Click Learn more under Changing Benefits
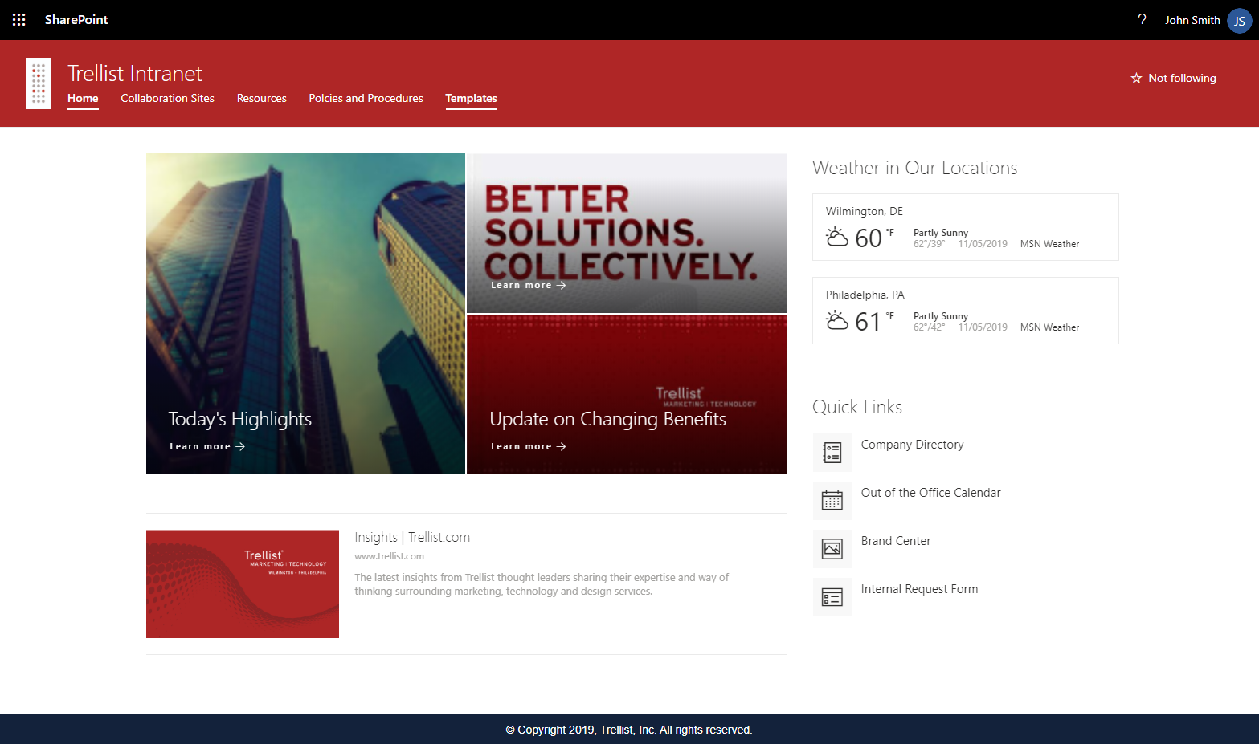The width and height of the screenshot is (1259, 744). coord(529,446)
